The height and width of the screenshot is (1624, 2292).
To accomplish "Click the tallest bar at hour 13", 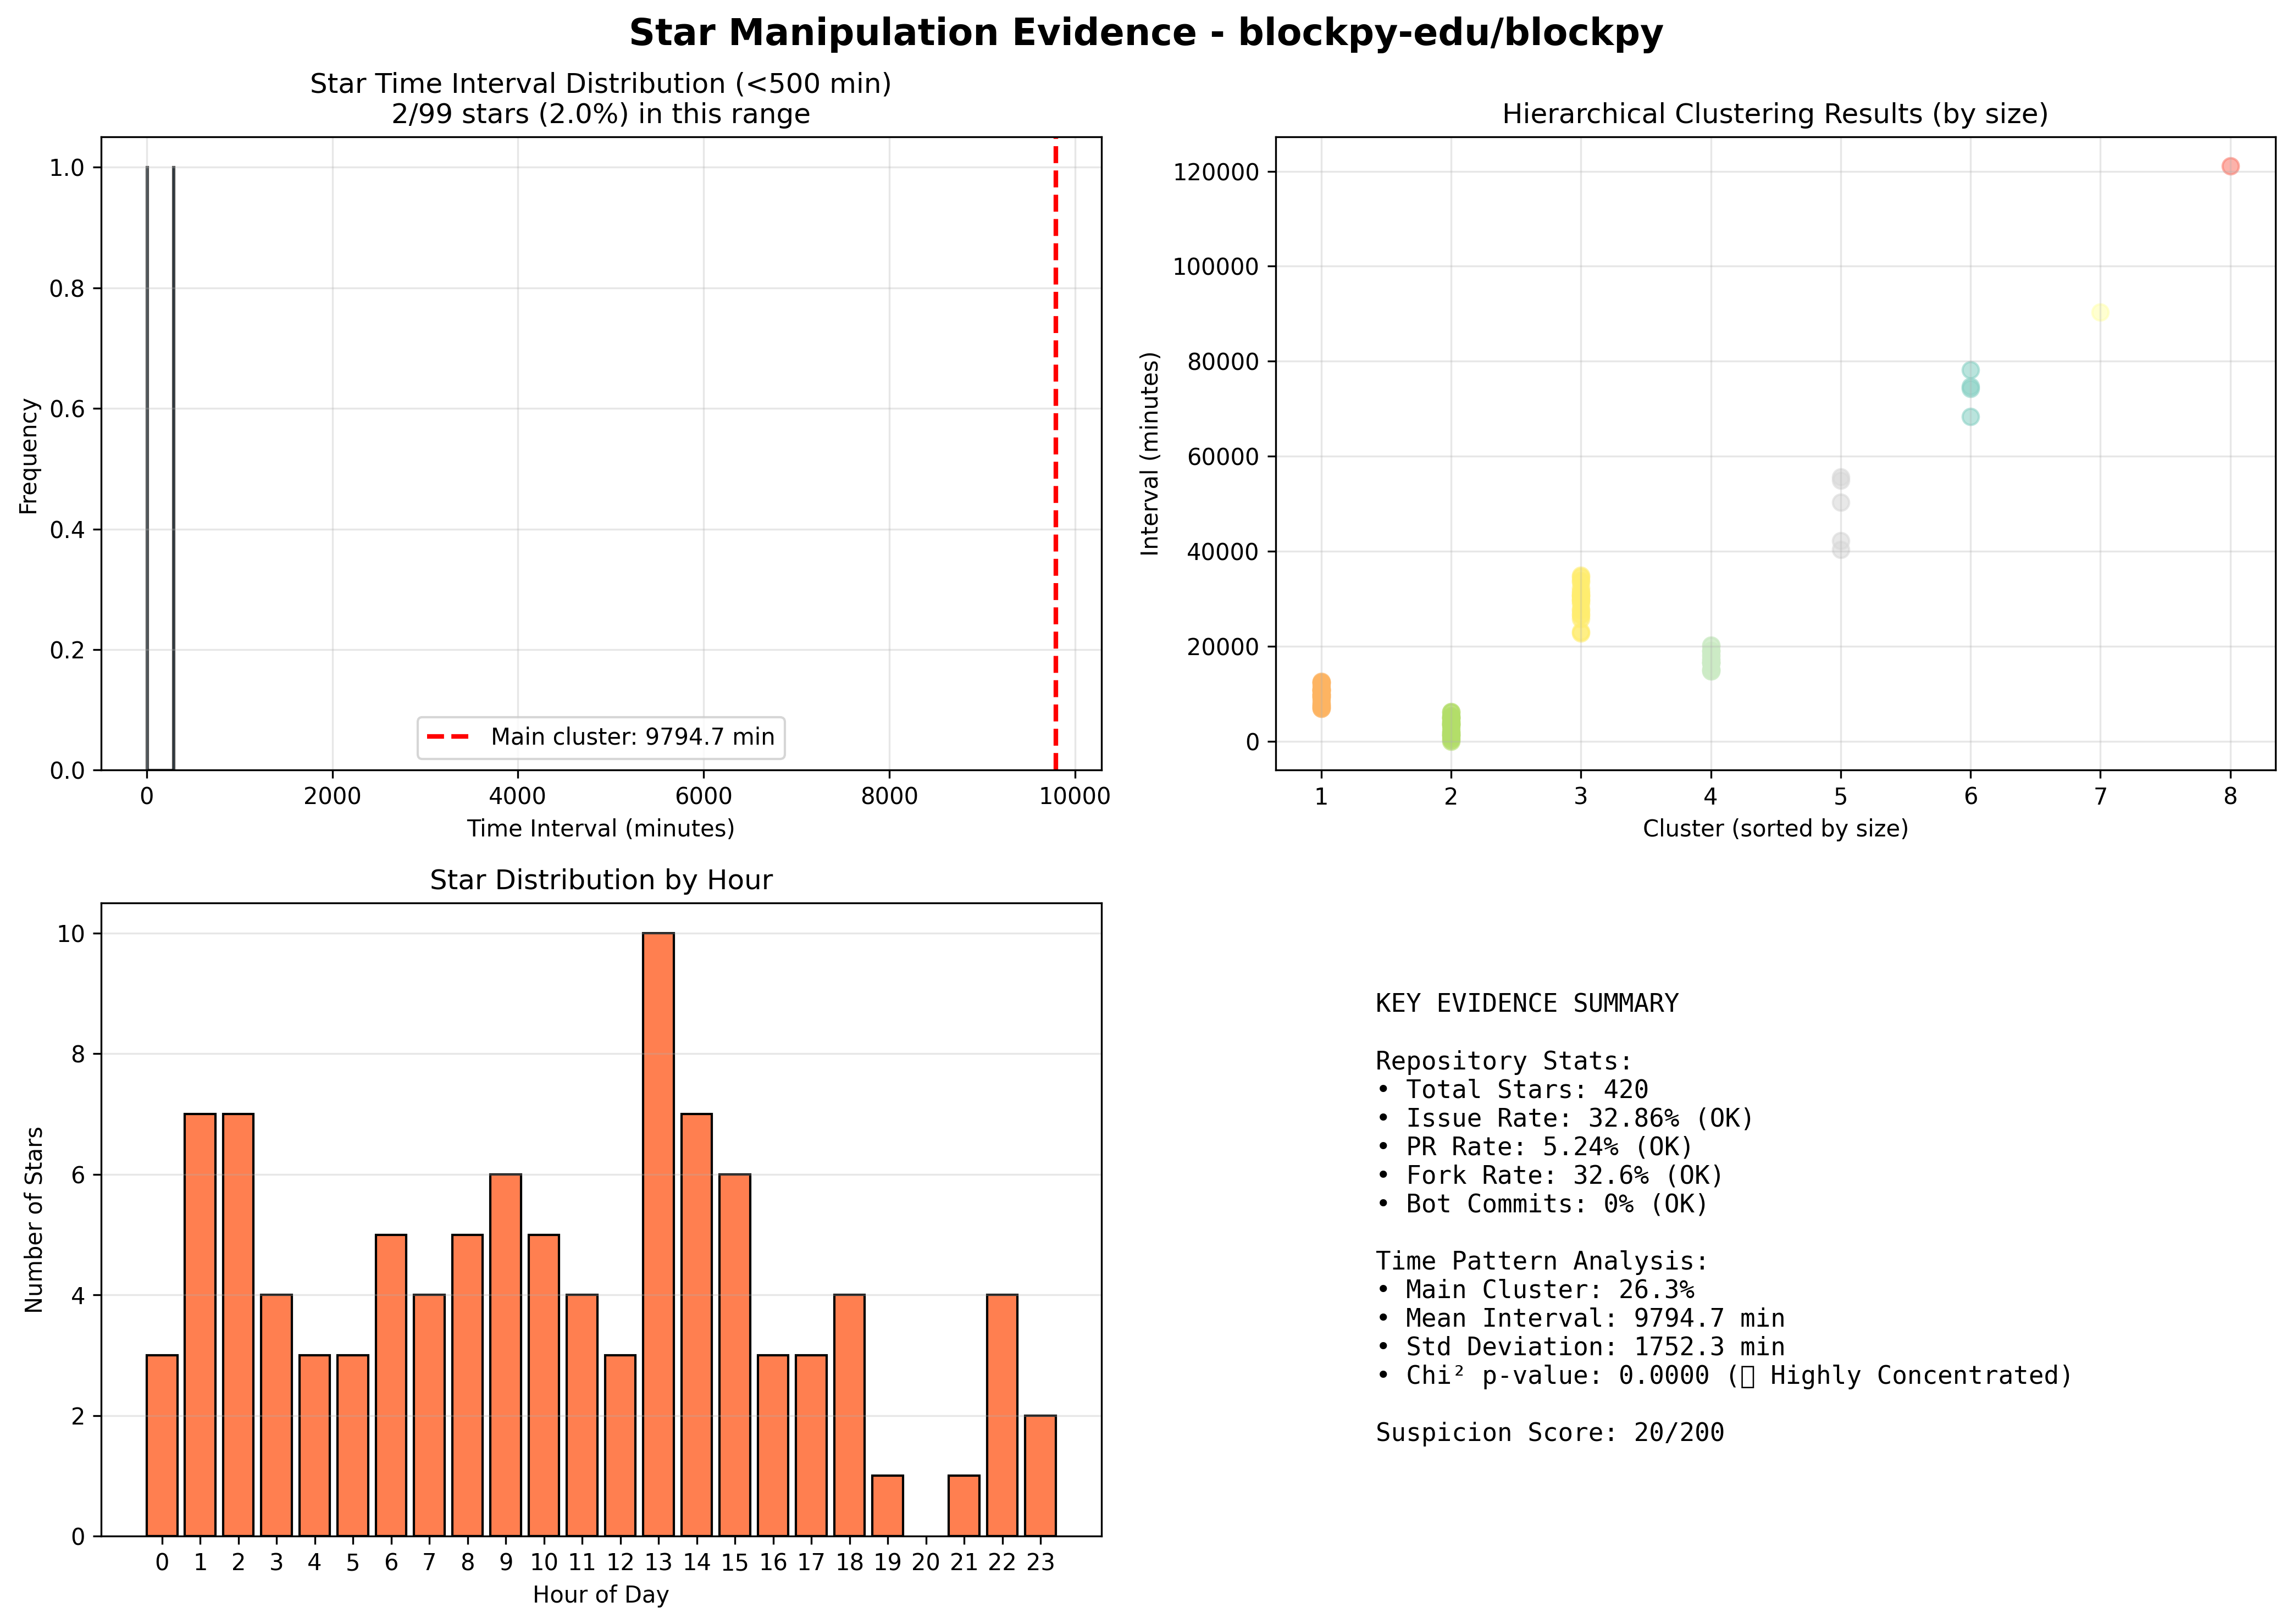I will (658, 1234).
